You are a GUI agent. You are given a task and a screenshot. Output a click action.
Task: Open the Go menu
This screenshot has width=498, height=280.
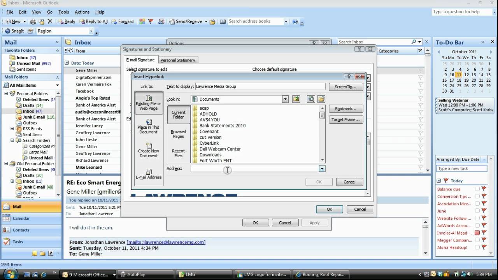coord(50,12)
